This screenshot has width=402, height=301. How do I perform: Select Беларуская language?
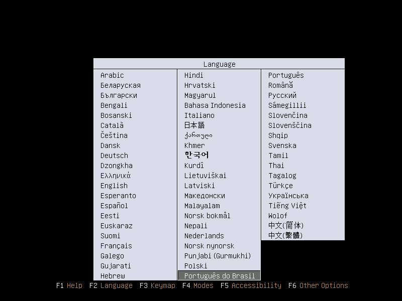tap(121, 85)
